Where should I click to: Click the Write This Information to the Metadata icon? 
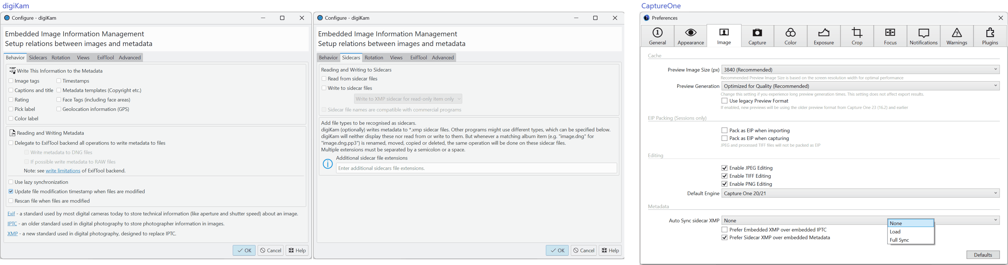(12, 71)
